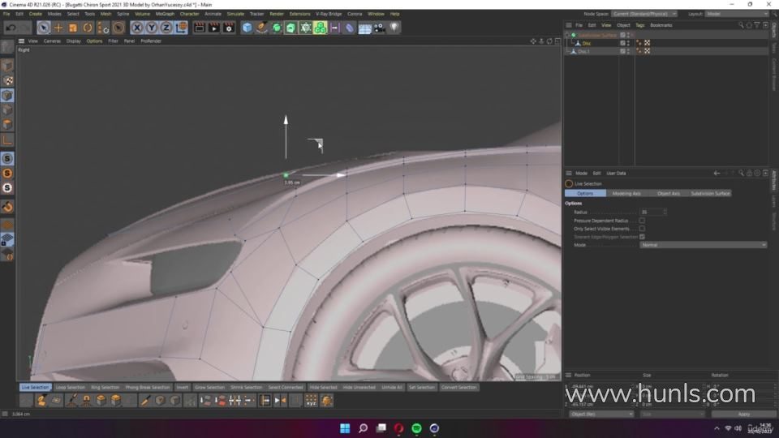Screen dimensions: 779x438
Task: Click the Undo arrow icon
Action: pyautogui.click(x=11, y=28)
